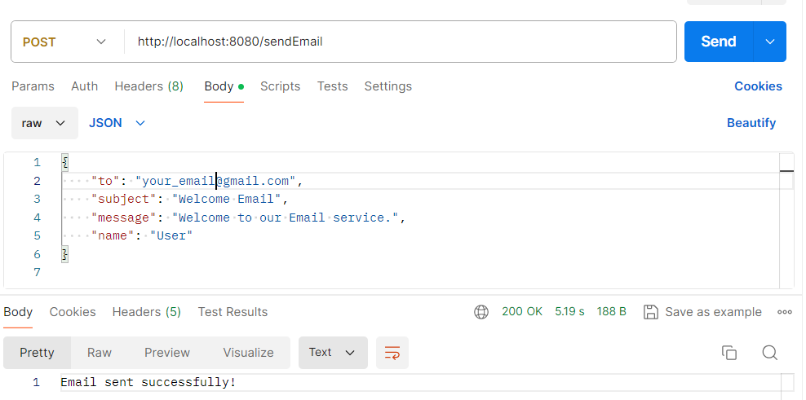Click the globe network icon
The width and height of the screenshot is (806, 400).
click(x=481, y=312)
